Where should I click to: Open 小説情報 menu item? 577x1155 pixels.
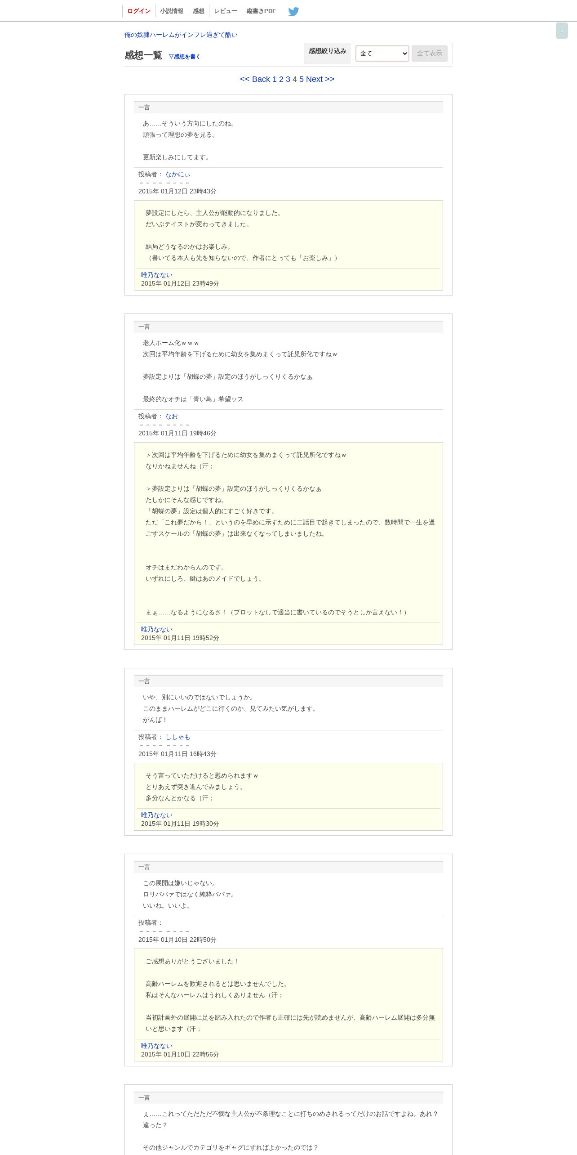coord(172,11)
